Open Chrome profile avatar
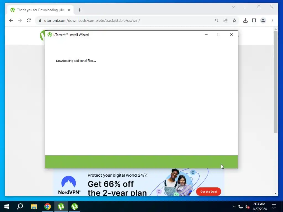Image resolution: width=283 pixels, height=212 pixels. tap(263, 20)
